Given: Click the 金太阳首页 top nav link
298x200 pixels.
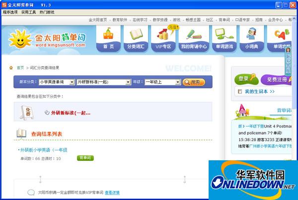Looking at the screenshot, I should click(98, 20).
